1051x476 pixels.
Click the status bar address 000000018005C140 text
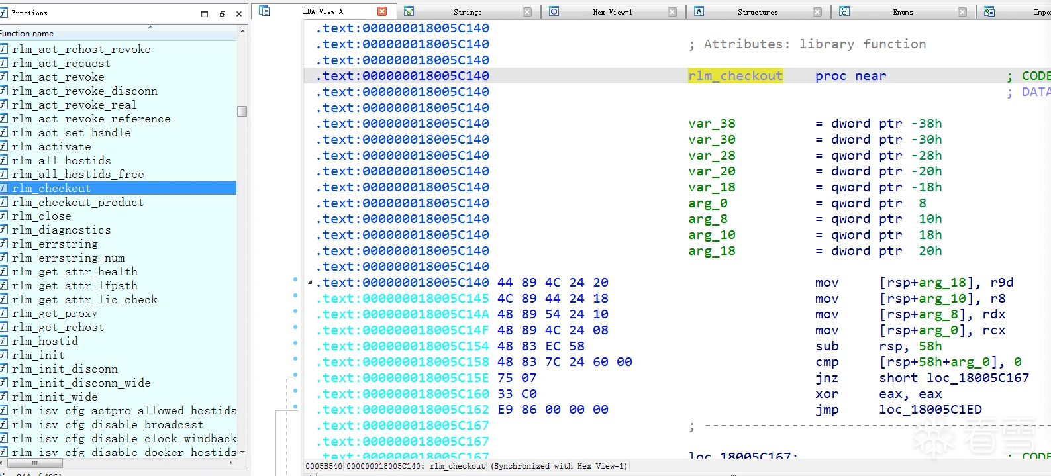(x=385, y=466)
